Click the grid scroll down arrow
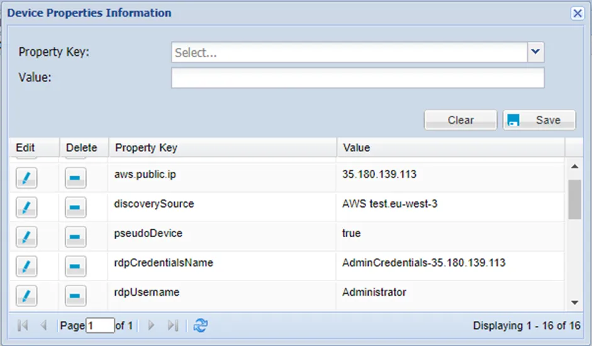The image size is (592, 346). [574, 303]
